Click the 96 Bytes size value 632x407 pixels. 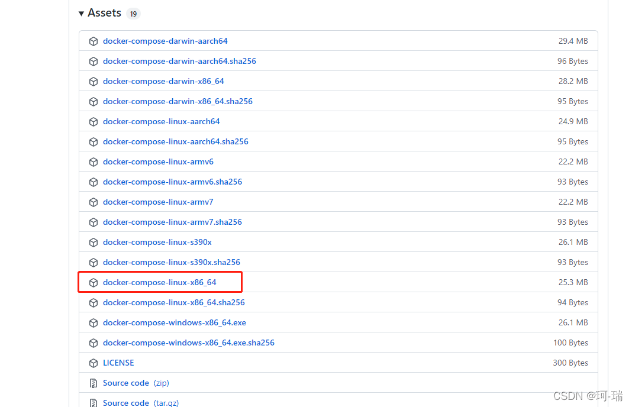[573, 61]
